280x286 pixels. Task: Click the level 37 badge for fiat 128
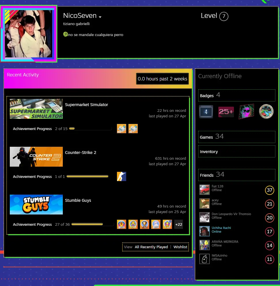[269, 190]
